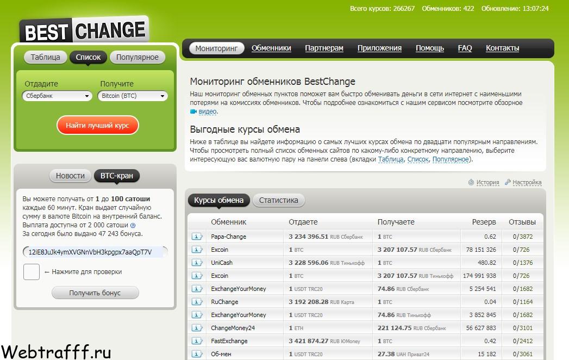The height and width of the screenshot is (360, 569).
Task: Open the История link
Action: point(487,182)
